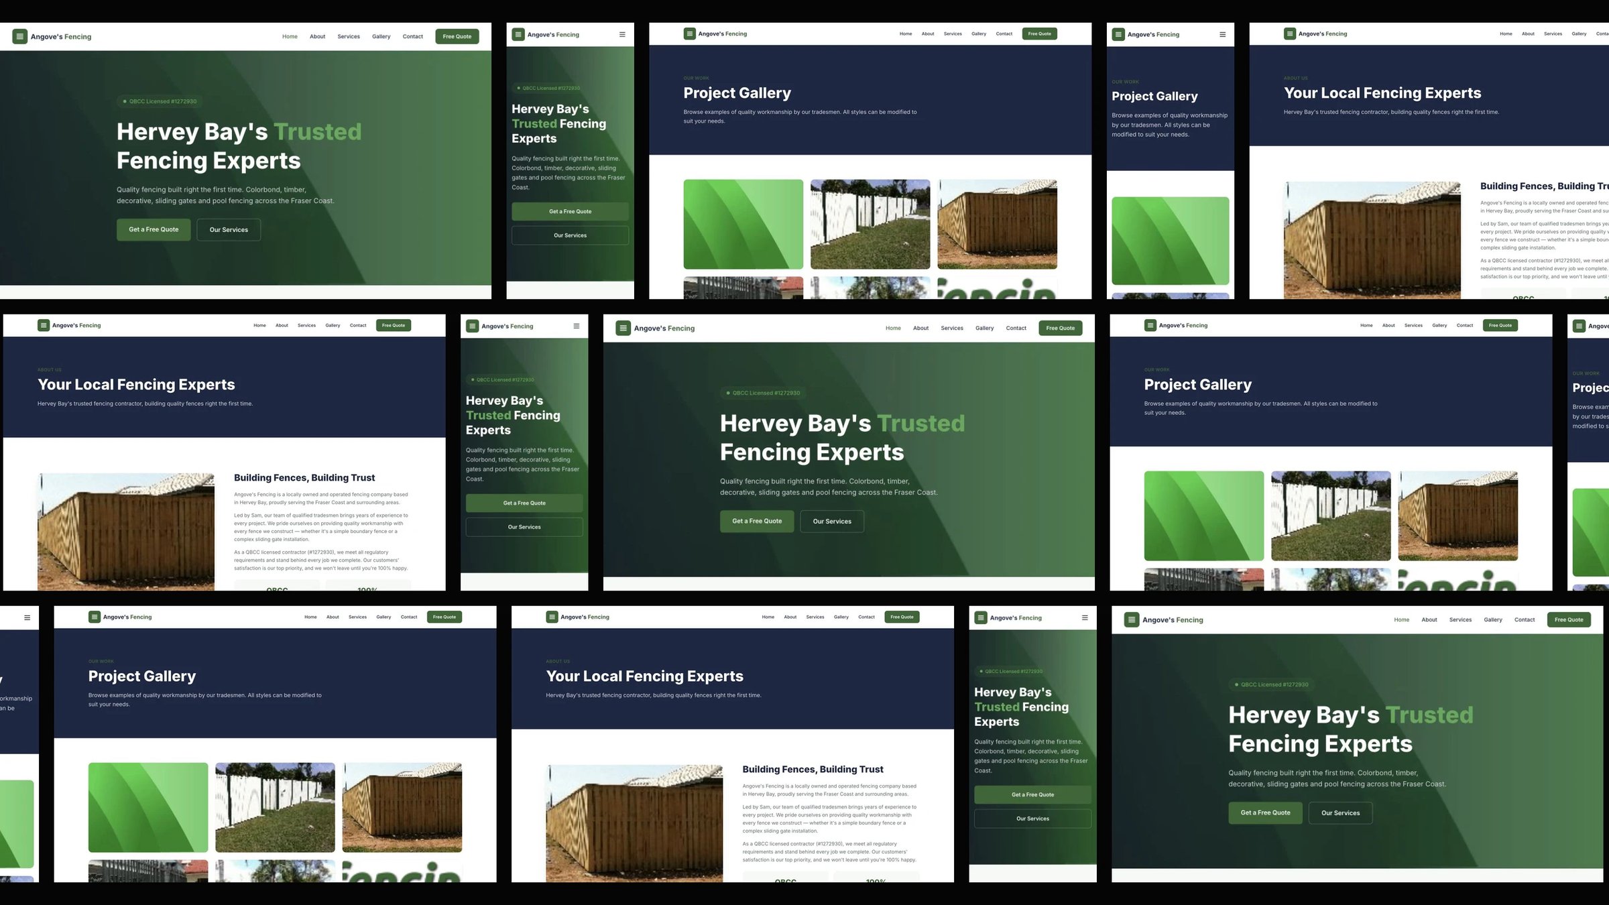The height and width of the screenshot is (905, 1609).
Task: Click Building Fences, Building Trust heading in middle-left About
Action: [x=304, y=478]
